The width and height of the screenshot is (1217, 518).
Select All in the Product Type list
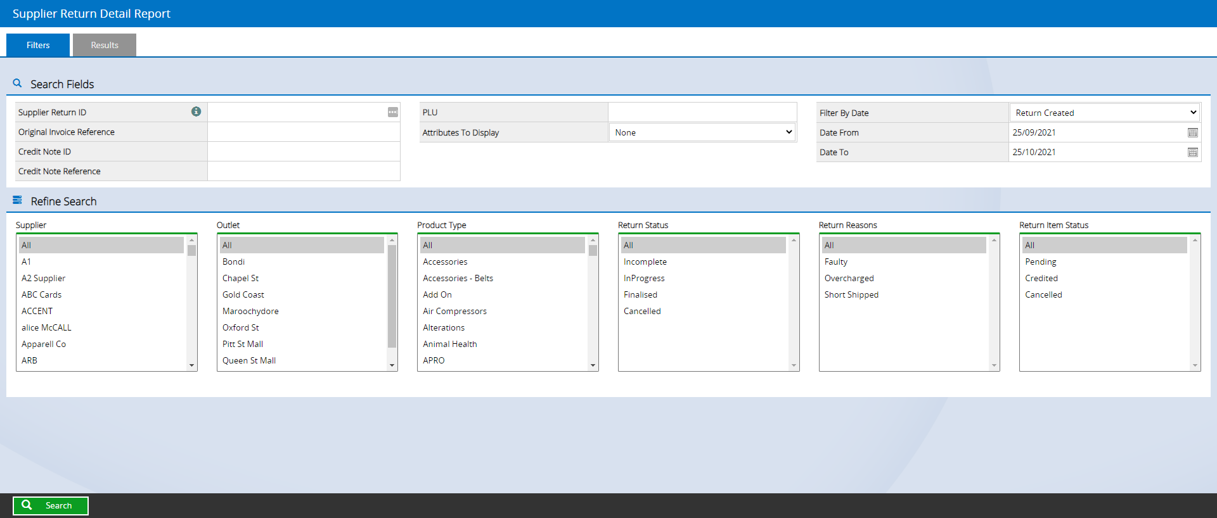click(x=503, y=245)
